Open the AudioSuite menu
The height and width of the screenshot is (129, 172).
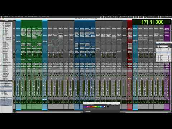coord(30,17)
